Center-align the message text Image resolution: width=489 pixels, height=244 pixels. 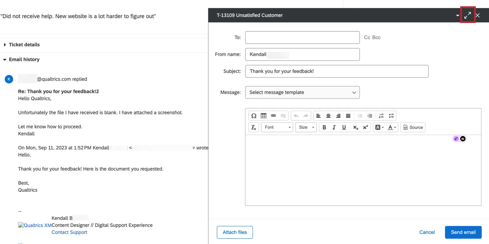click(328, 116)
